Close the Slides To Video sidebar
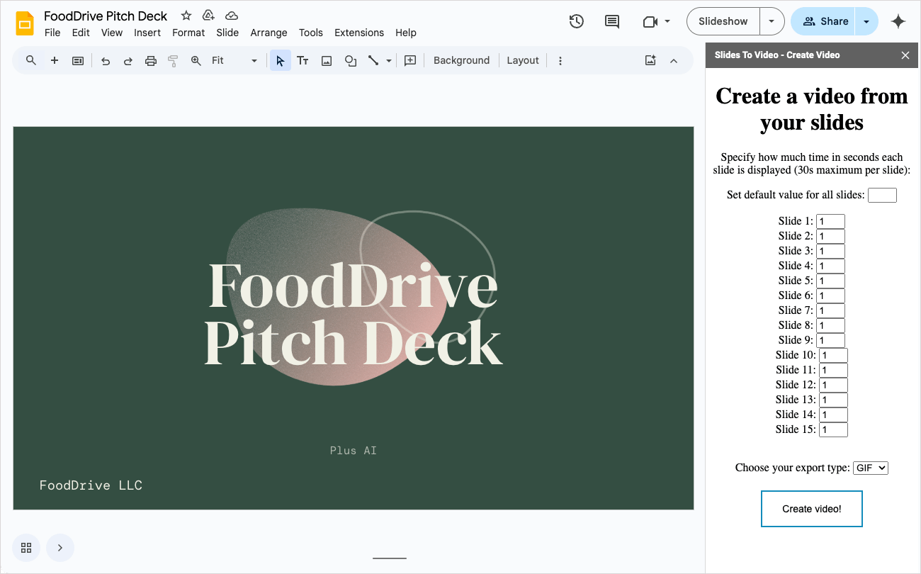The image size is (921, 574). [x=905, y=55]
